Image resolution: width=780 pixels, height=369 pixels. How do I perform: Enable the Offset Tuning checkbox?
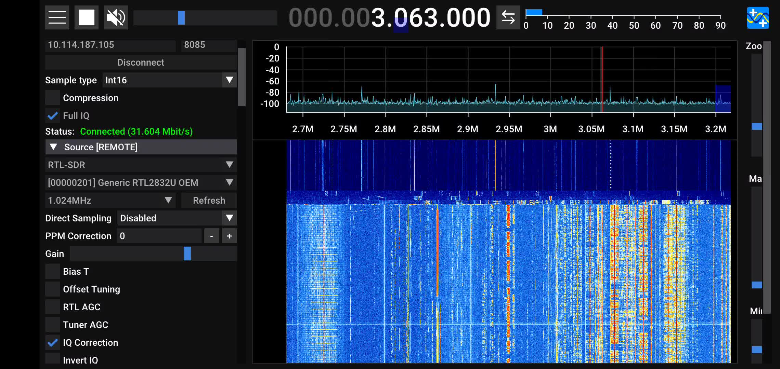53,289
